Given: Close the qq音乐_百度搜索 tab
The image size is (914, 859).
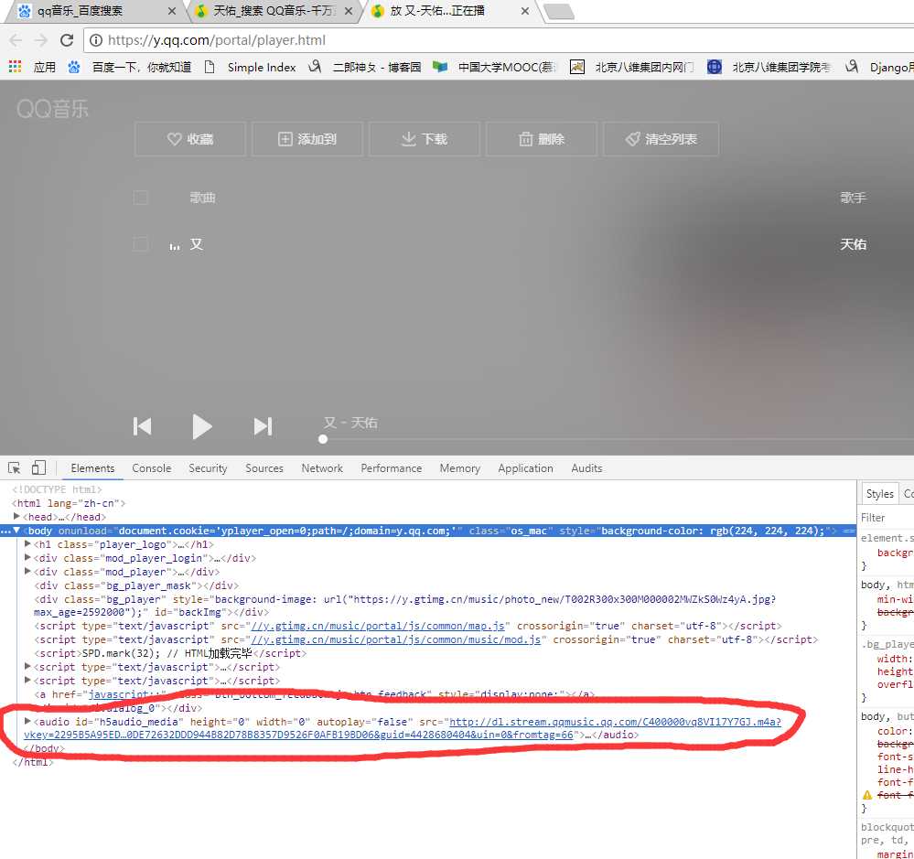Looking at the screenshot, I should click(x=171, y=11).
